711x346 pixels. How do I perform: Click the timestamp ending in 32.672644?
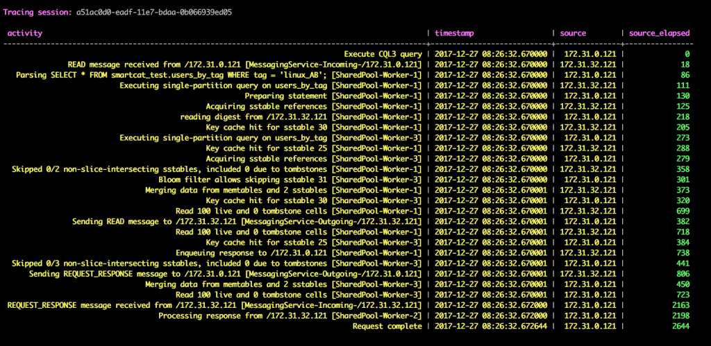coord(491,326)
